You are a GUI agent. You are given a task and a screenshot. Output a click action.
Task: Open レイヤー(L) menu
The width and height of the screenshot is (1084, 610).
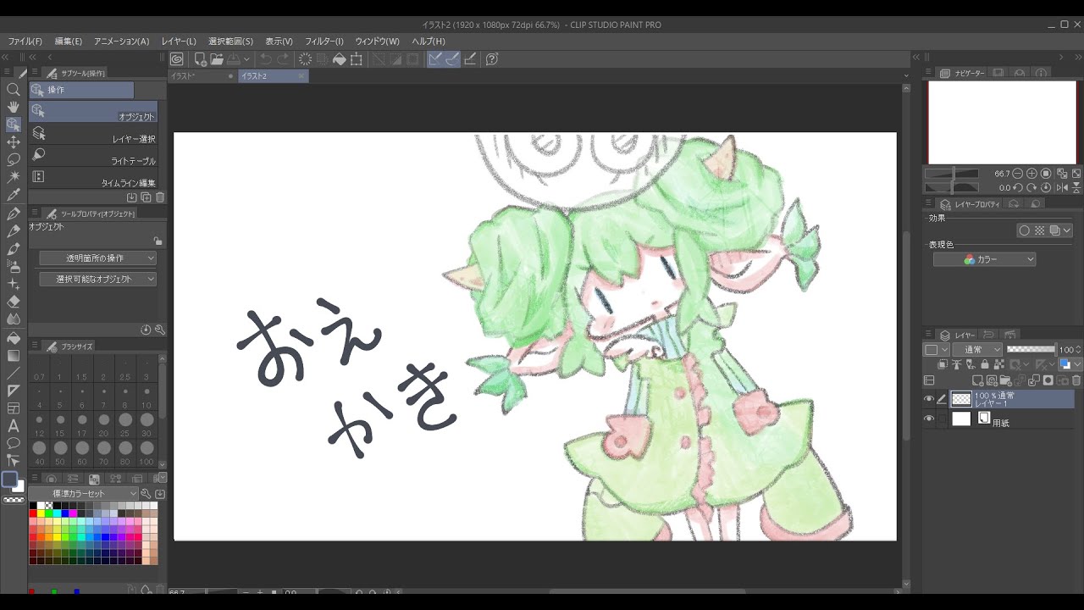click(179, 41)
